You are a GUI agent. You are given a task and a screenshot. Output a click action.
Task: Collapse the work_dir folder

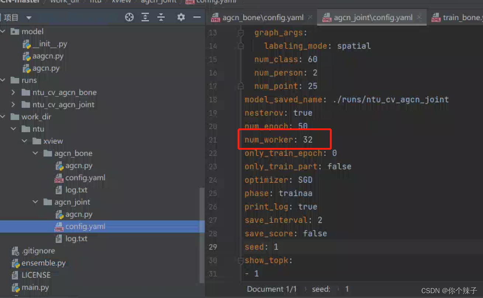pos(3,117)
